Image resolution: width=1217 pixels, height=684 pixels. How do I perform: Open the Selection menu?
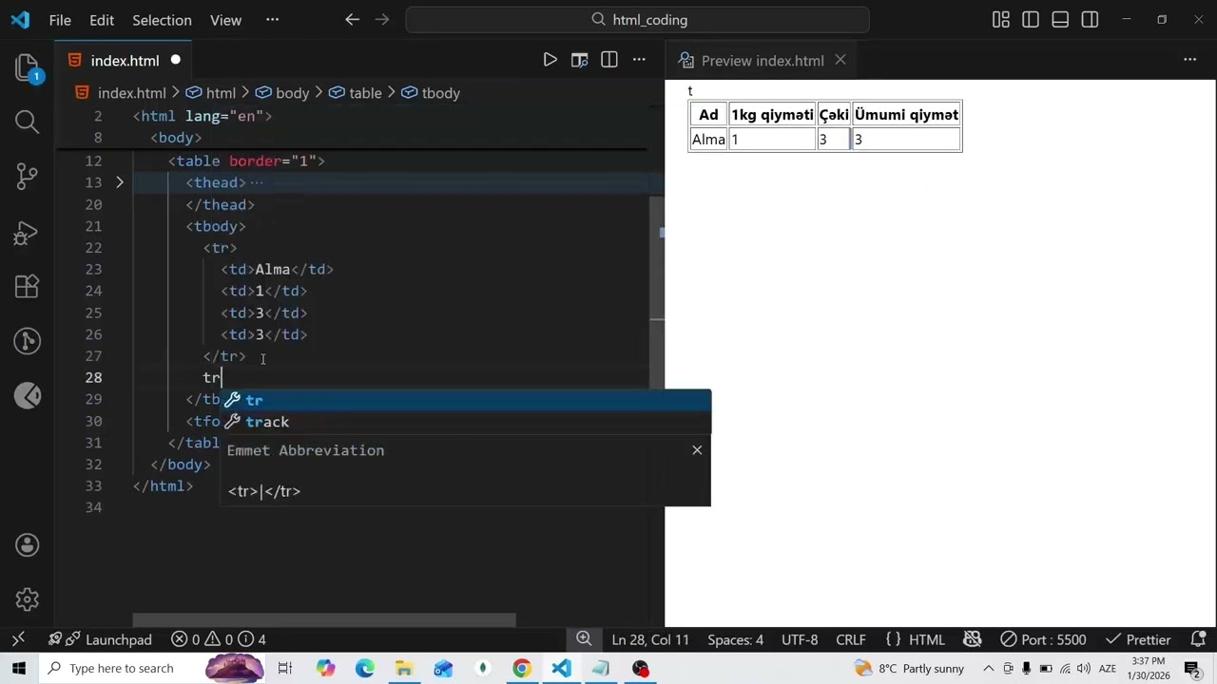(x=162, y=19)
